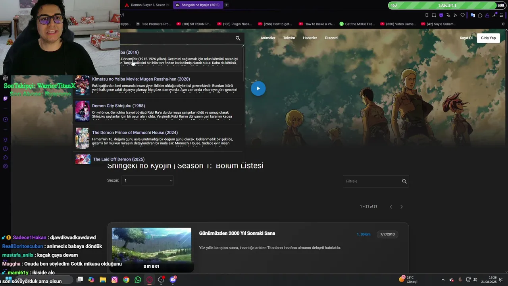Click the Giriş Yap button
Screen dimensions: 508x286
[x=488, y=38]
